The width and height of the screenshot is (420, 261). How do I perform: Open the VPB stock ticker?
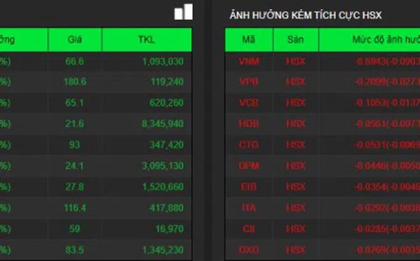click(249, 81)
